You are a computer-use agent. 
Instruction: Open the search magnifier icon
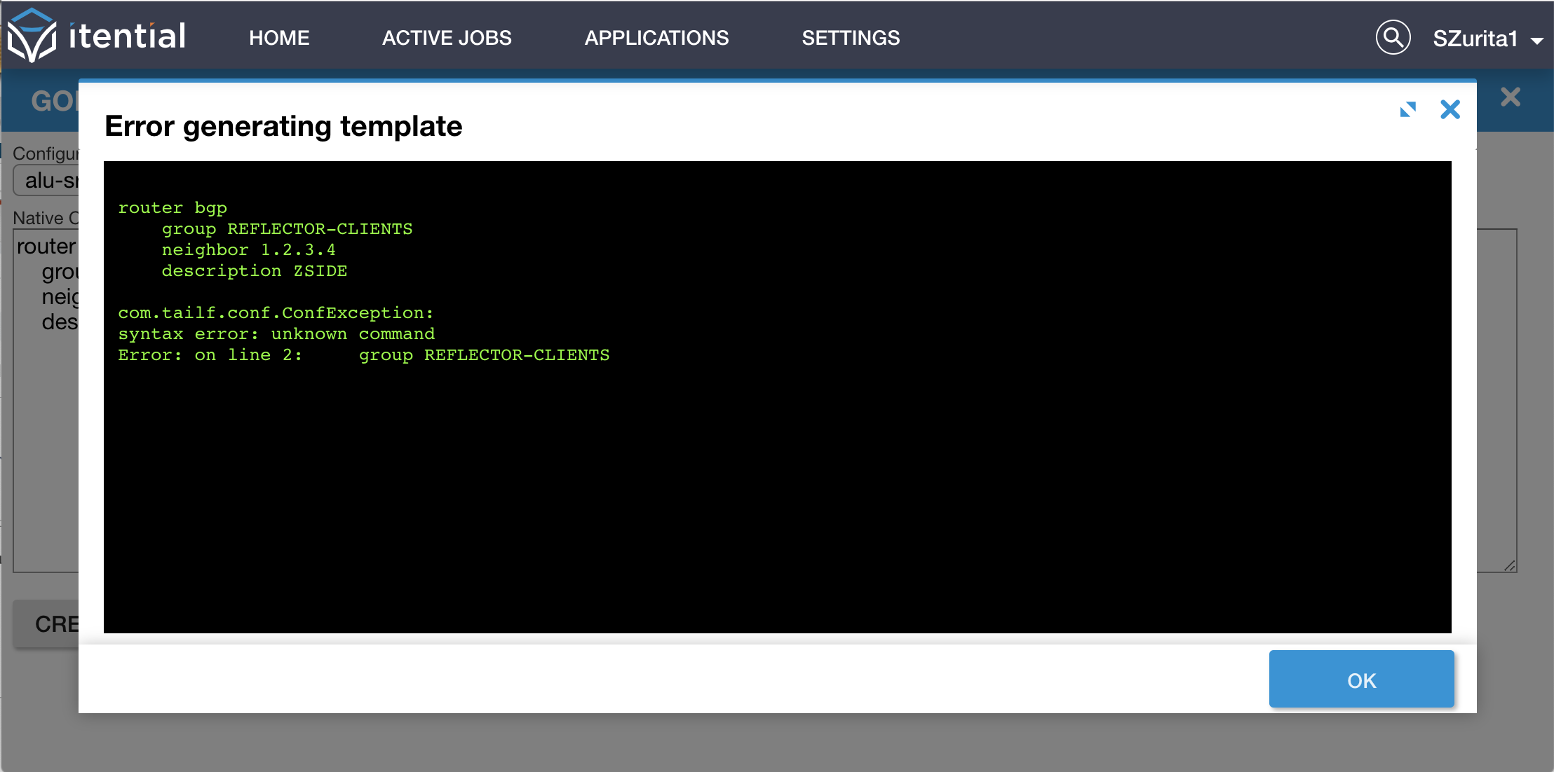(1393, 37)
